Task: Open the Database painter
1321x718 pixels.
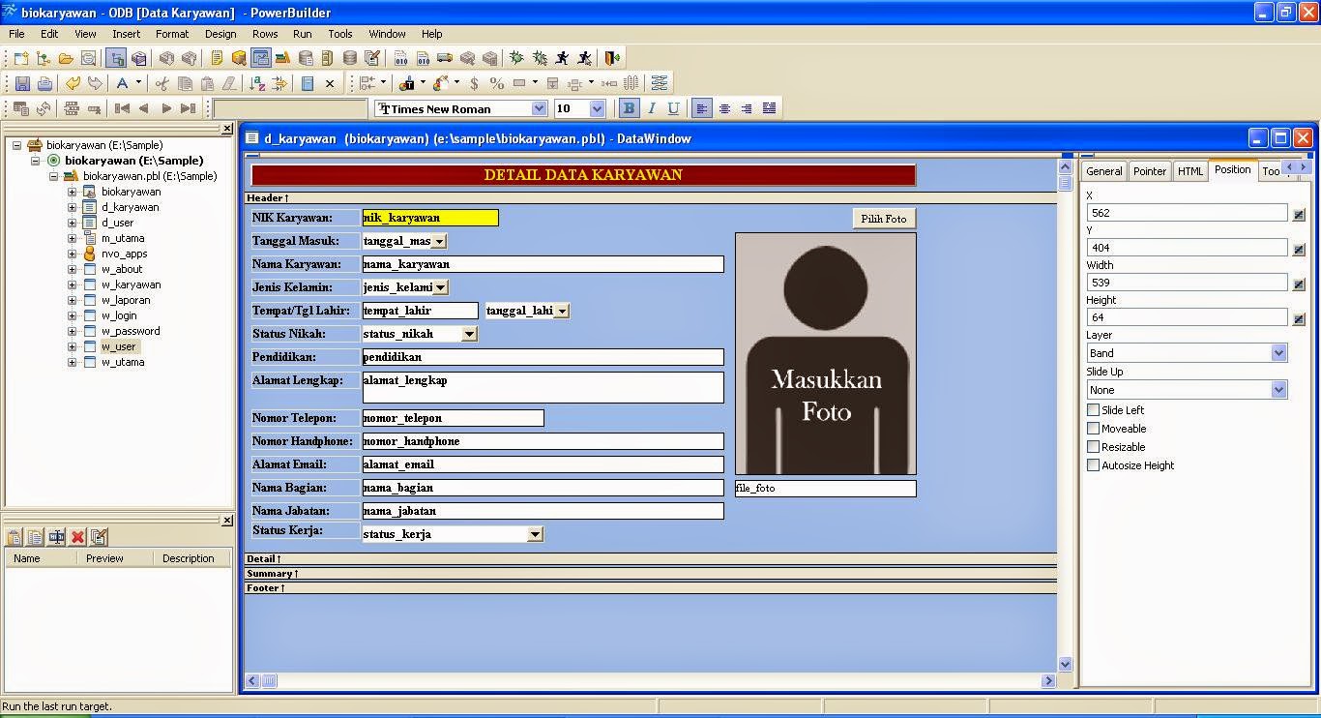Action: pyautogui.click(x=350, y=58)
